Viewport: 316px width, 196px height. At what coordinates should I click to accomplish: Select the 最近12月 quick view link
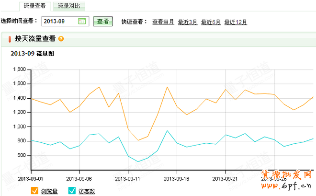[236, 22]
